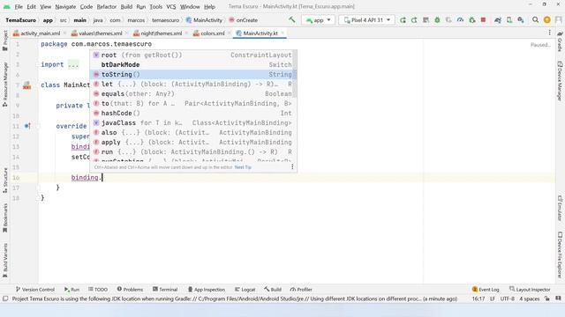
Task: Open the Pixel 4 API 31 device dropdown
Action: click(x=366, y=20)
